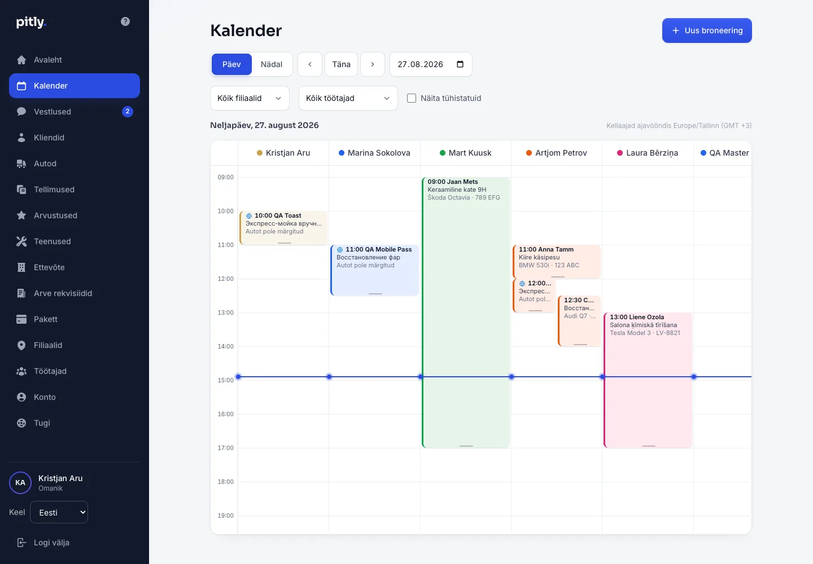This screenshot has height=564, width=813.
Task: Open Keel language selector Eesti
Action: click(59, 512)
